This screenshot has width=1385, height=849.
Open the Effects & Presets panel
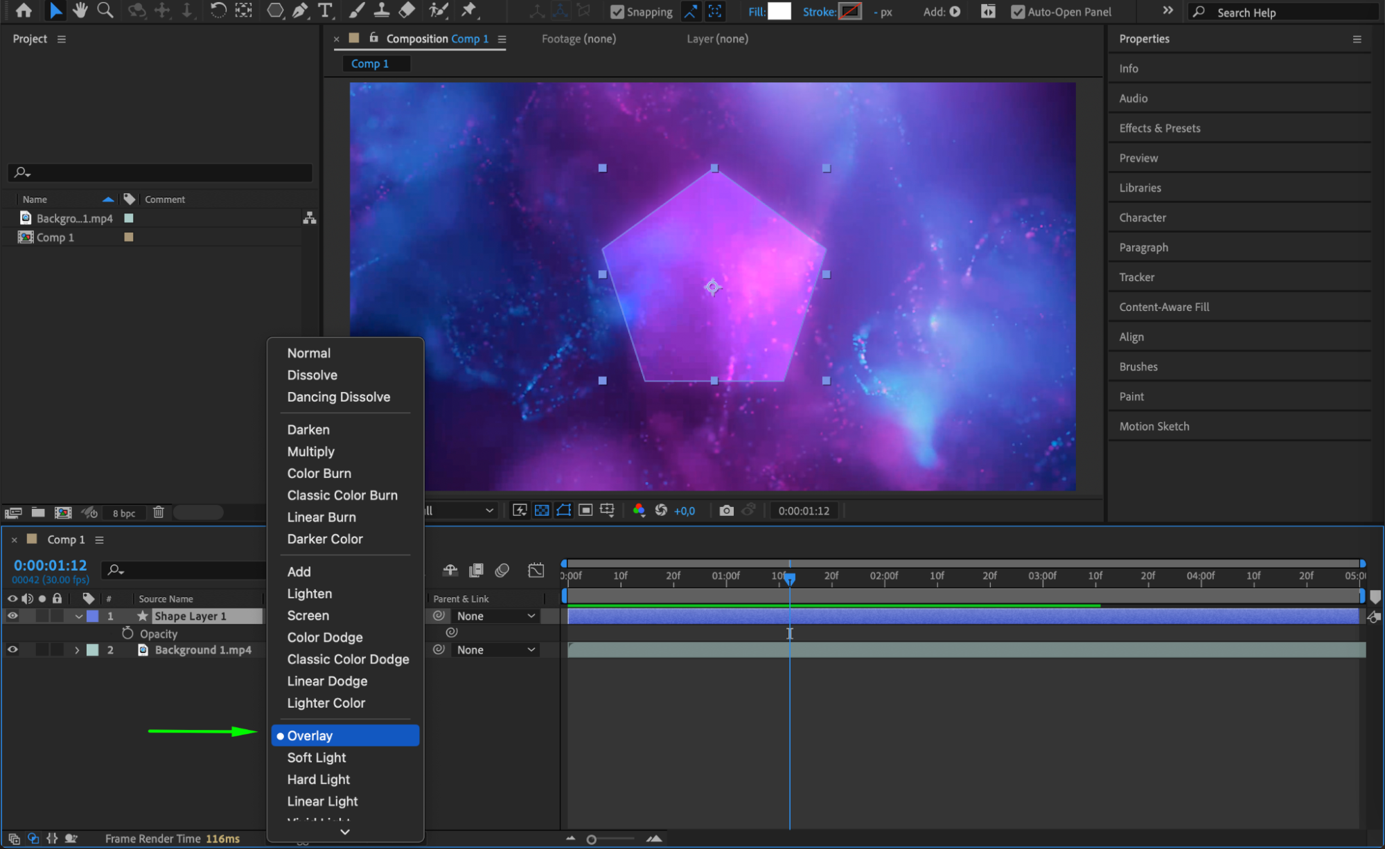1159,128
